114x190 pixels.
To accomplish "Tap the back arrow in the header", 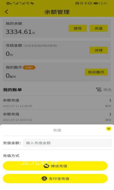I will [7, 12].
